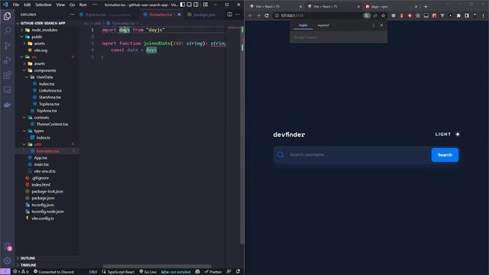Collapse the components folder

[45, 70]
